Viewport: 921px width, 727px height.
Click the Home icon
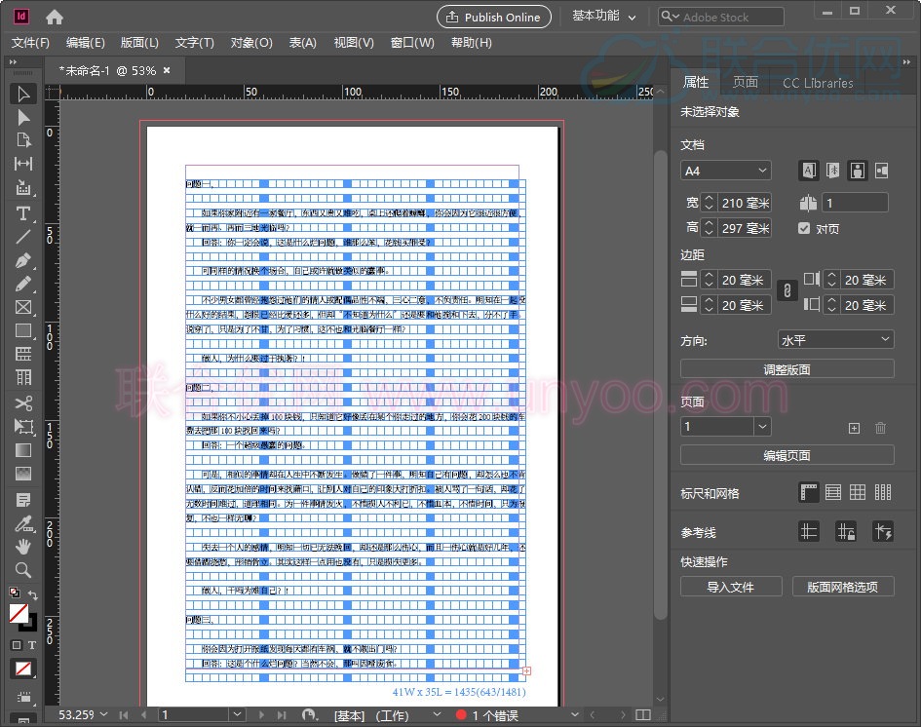[x=54, y=17]
